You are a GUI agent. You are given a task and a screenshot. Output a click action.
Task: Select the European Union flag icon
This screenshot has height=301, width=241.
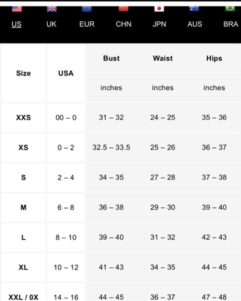click(x=87, y=9)
